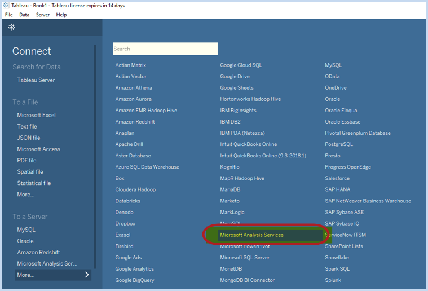Select SAP HANA connector
Screen dimensions: 428x291
tap(337, 189)
